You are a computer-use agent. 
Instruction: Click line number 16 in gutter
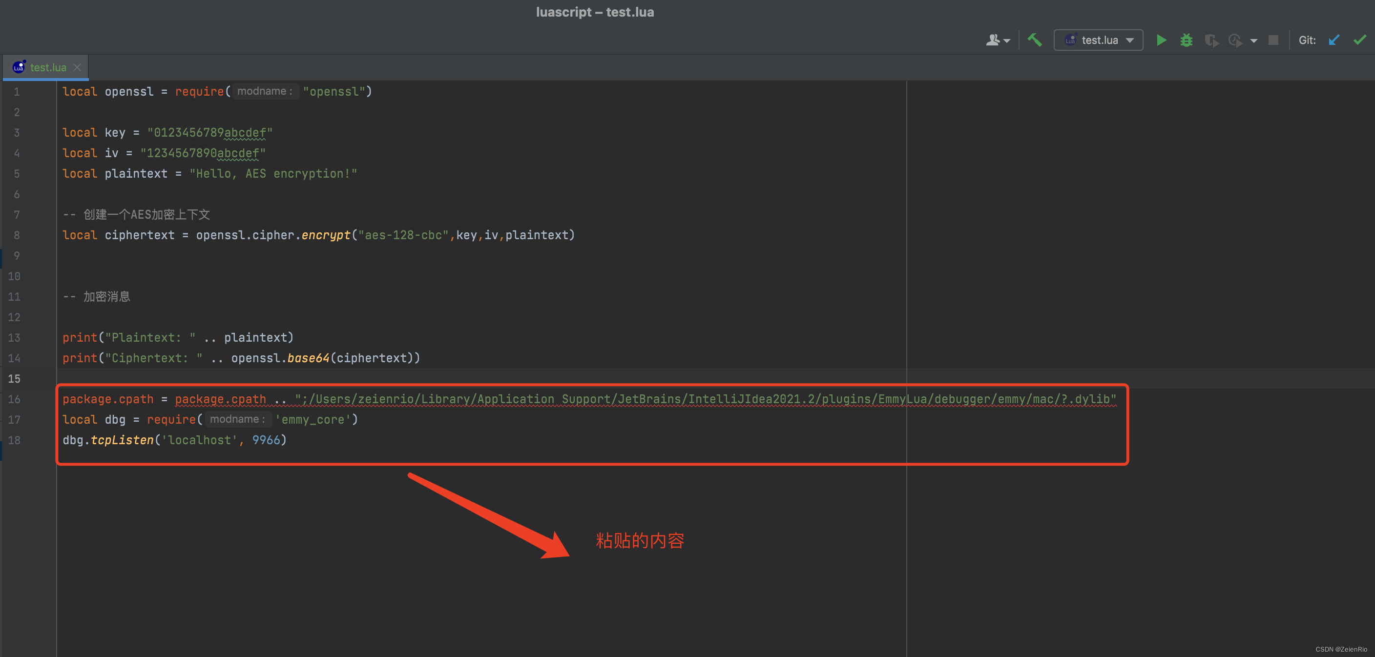14,399
